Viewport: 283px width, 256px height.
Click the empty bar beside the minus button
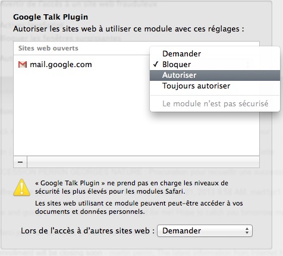pos(143,162)
